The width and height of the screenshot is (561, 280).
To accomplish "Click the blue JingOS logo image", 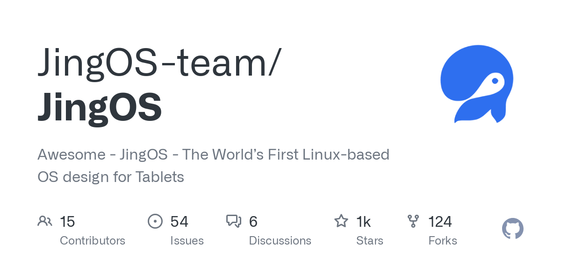I will pyautogui.click(x=477, y=84).
